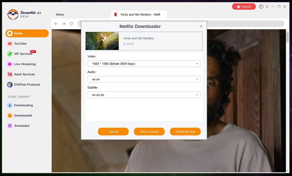Click the DVDFab Products icon

tap(10, 84)
